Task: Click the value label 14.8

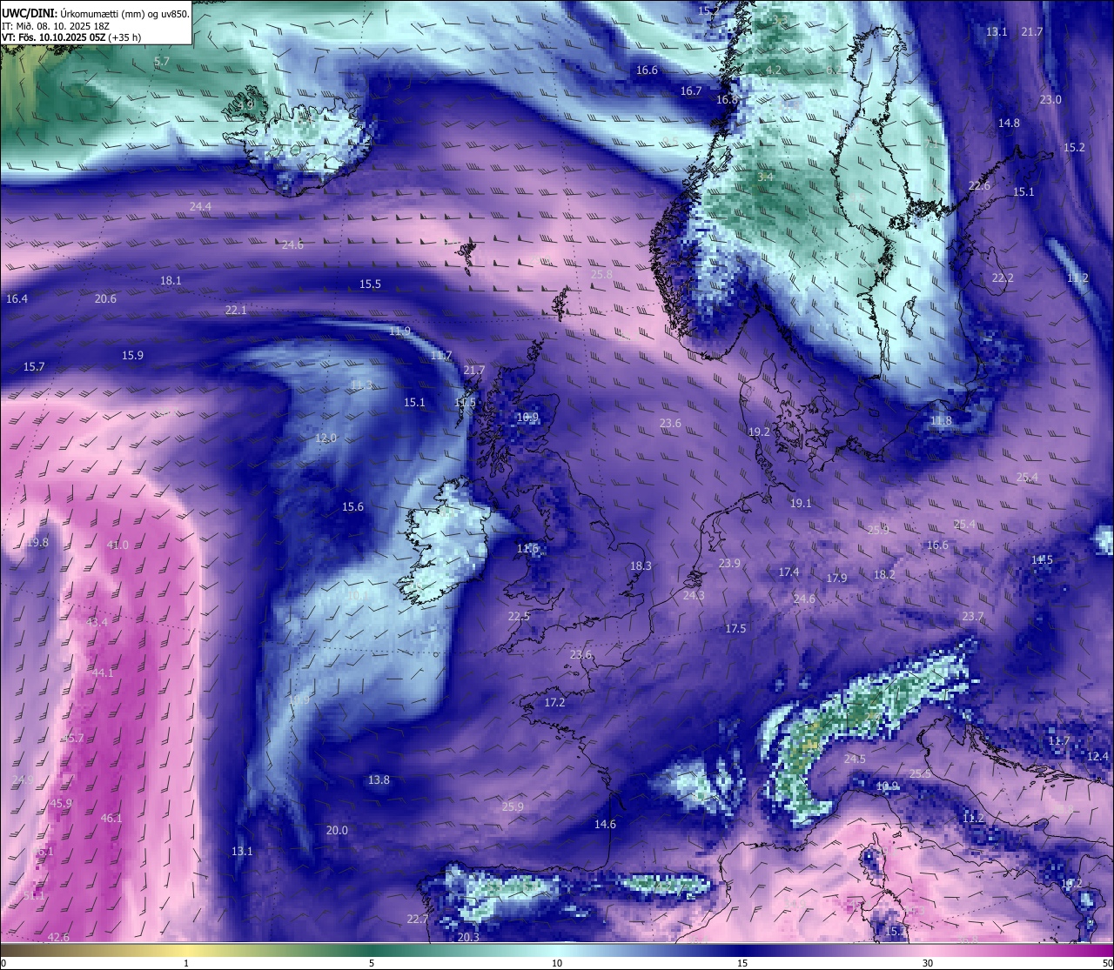Action: 1009,123
